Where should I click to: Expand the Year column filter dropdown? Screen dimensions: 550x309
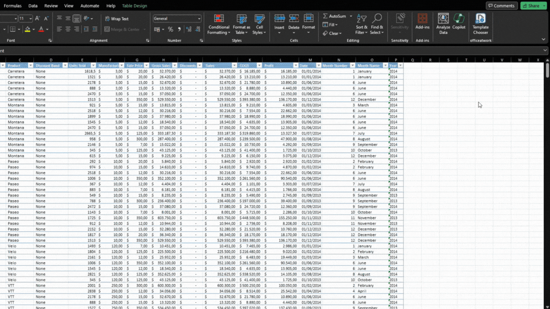click(x=400, y=65)
